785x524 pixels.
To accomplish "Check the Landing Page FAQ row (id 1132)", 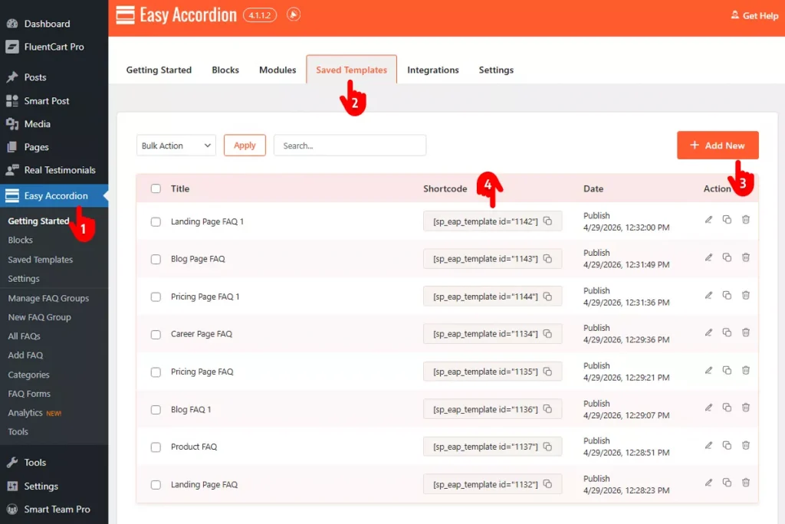I will (x=156, y=484).
